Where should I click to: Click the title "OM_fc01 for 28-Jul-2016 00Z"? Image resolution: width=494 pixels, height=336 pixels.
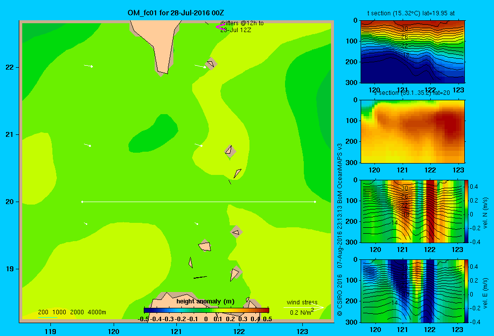tap(176, 13)
